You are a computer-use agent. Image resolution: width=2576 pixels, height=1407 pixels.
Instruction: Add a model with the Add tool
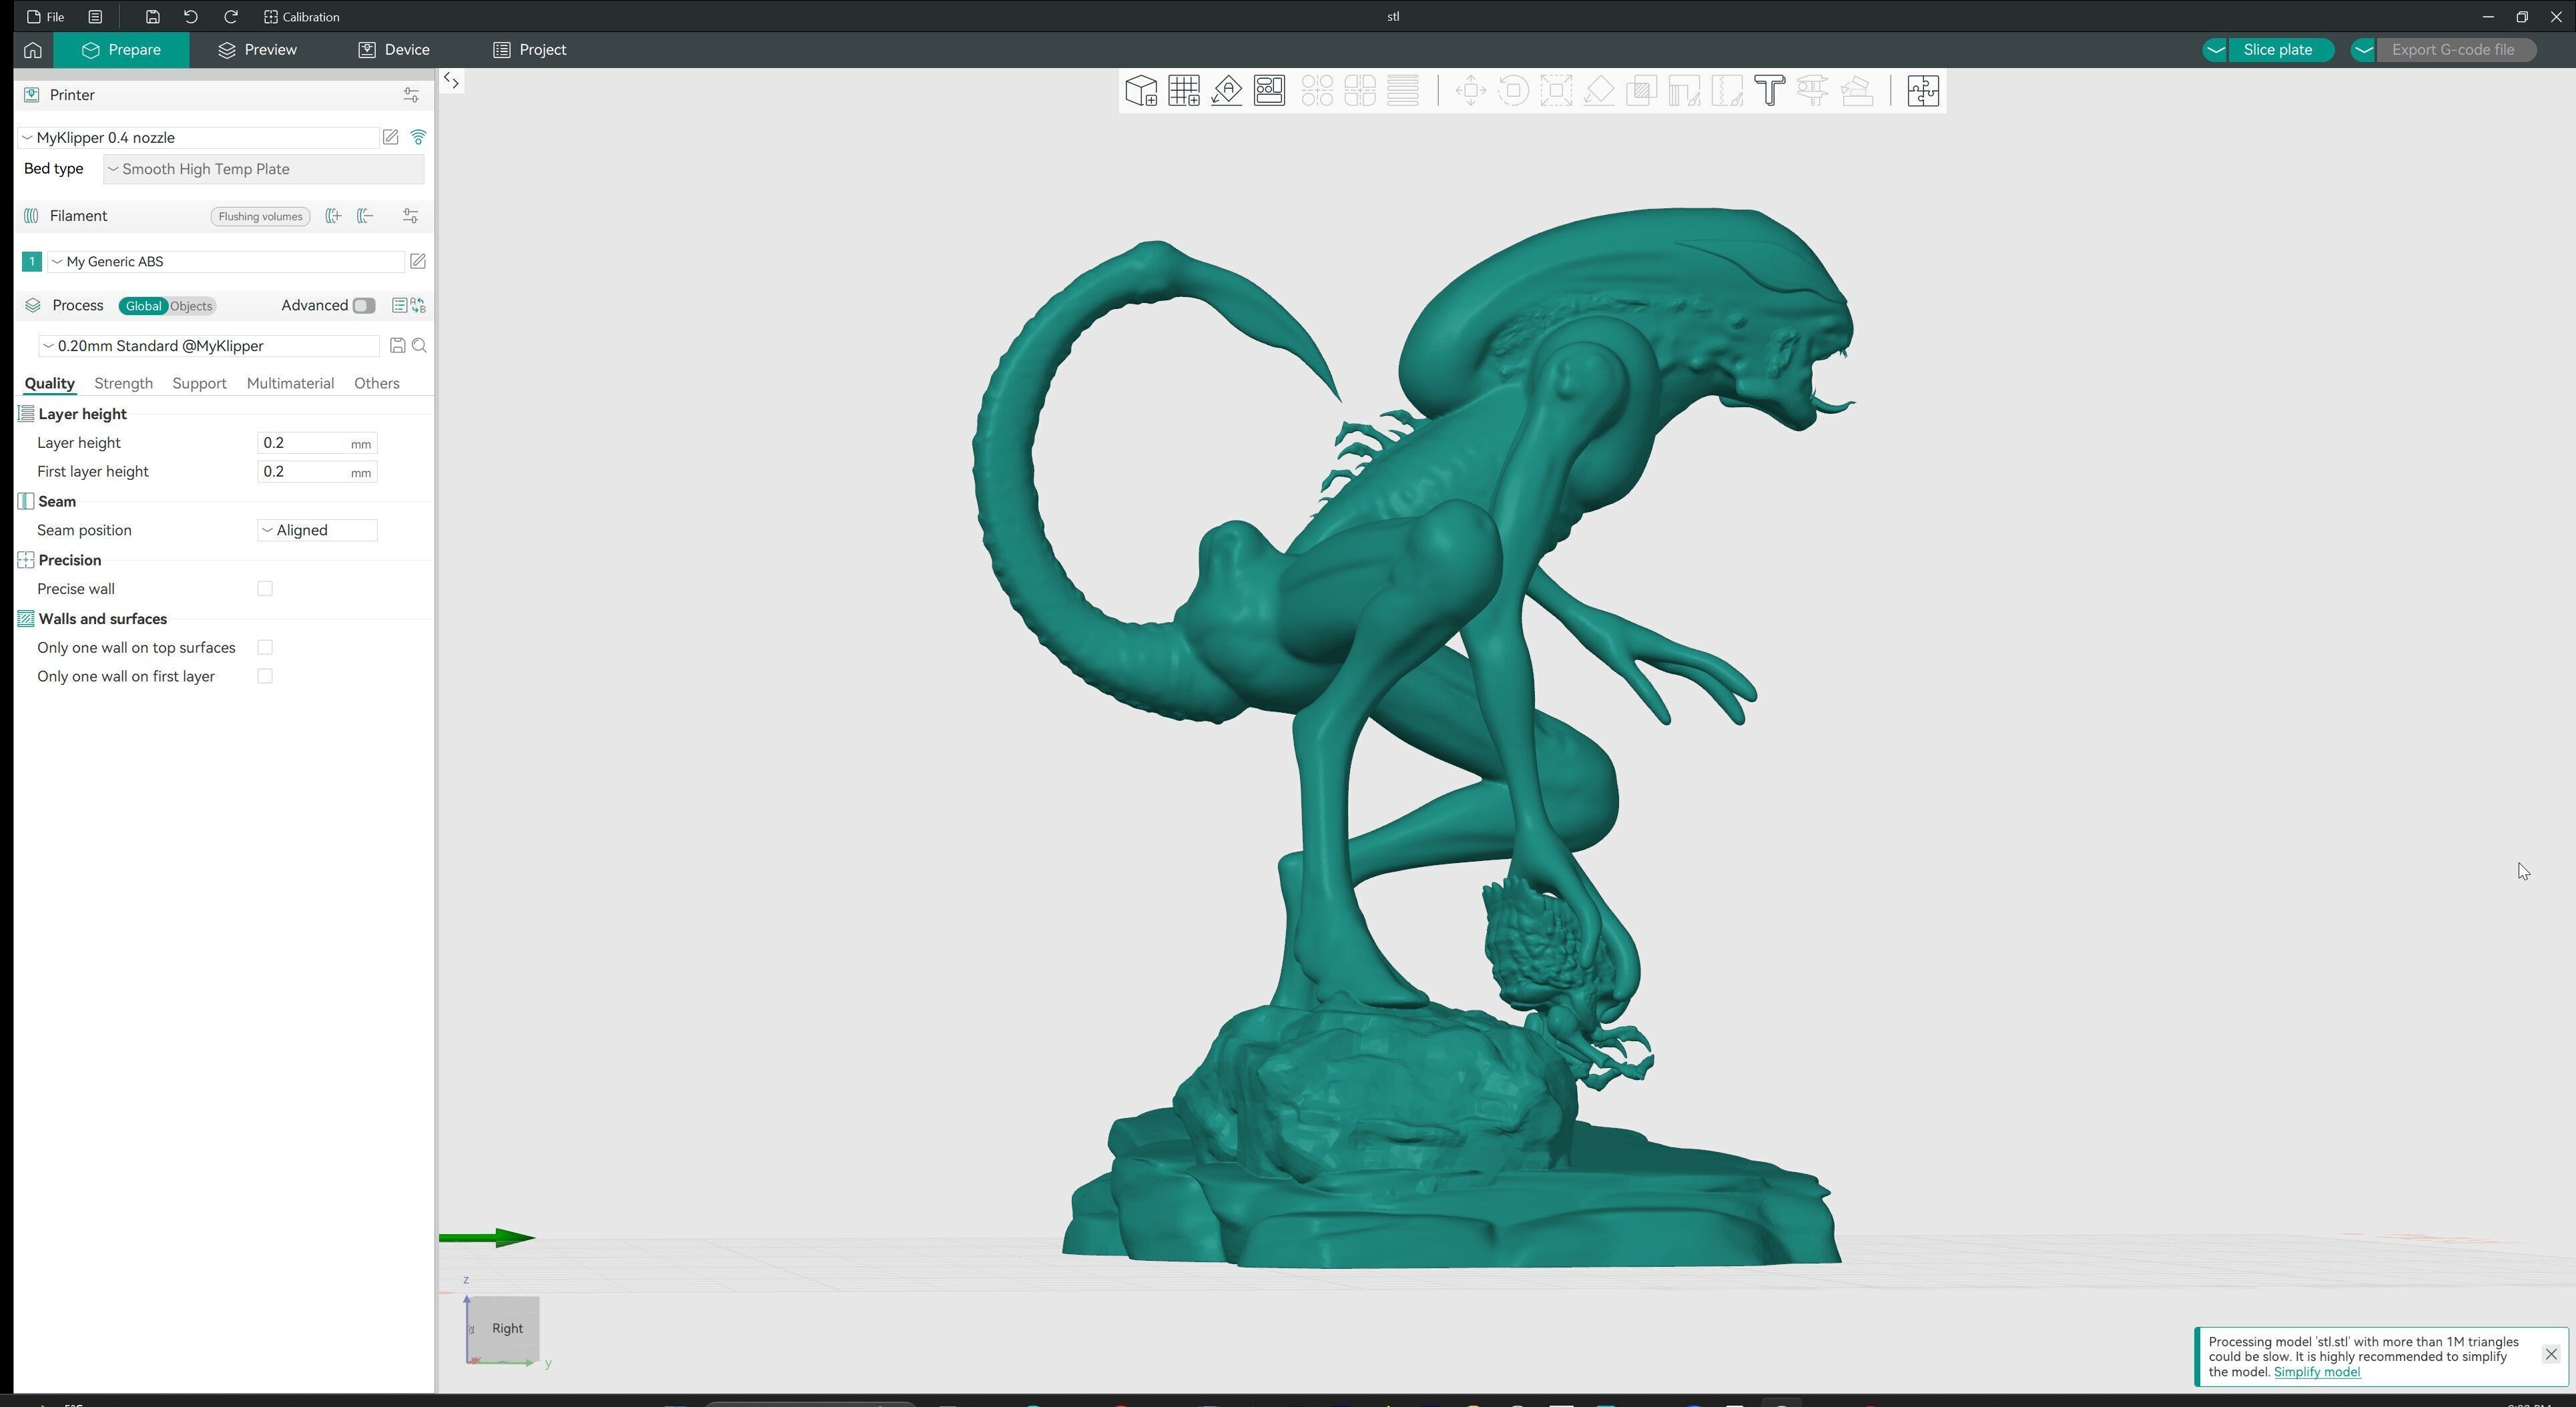pos(1141,91)
